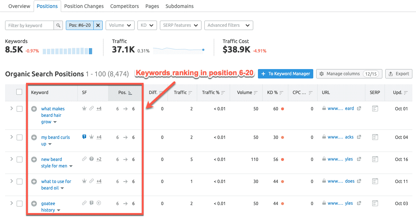Open the Competitors tab
The width and height of the screenshot is (416, 217).
[124, 6]
